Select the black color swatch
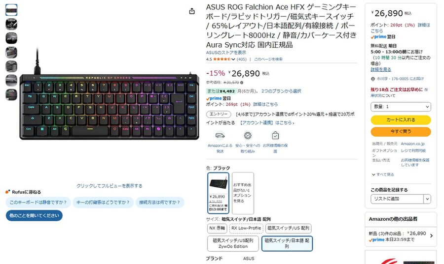The image size is (444, 264). tap(218, 193)
